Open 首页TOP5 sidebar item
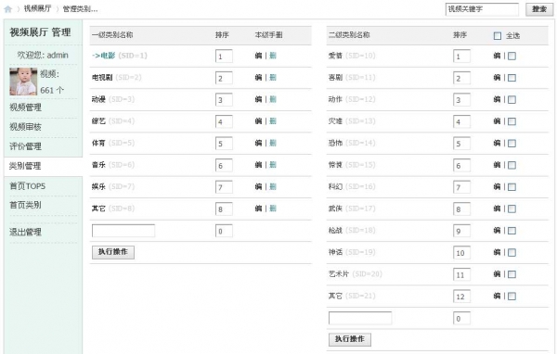557x354 pixels. pyautogui.click(x=27, y=186)
